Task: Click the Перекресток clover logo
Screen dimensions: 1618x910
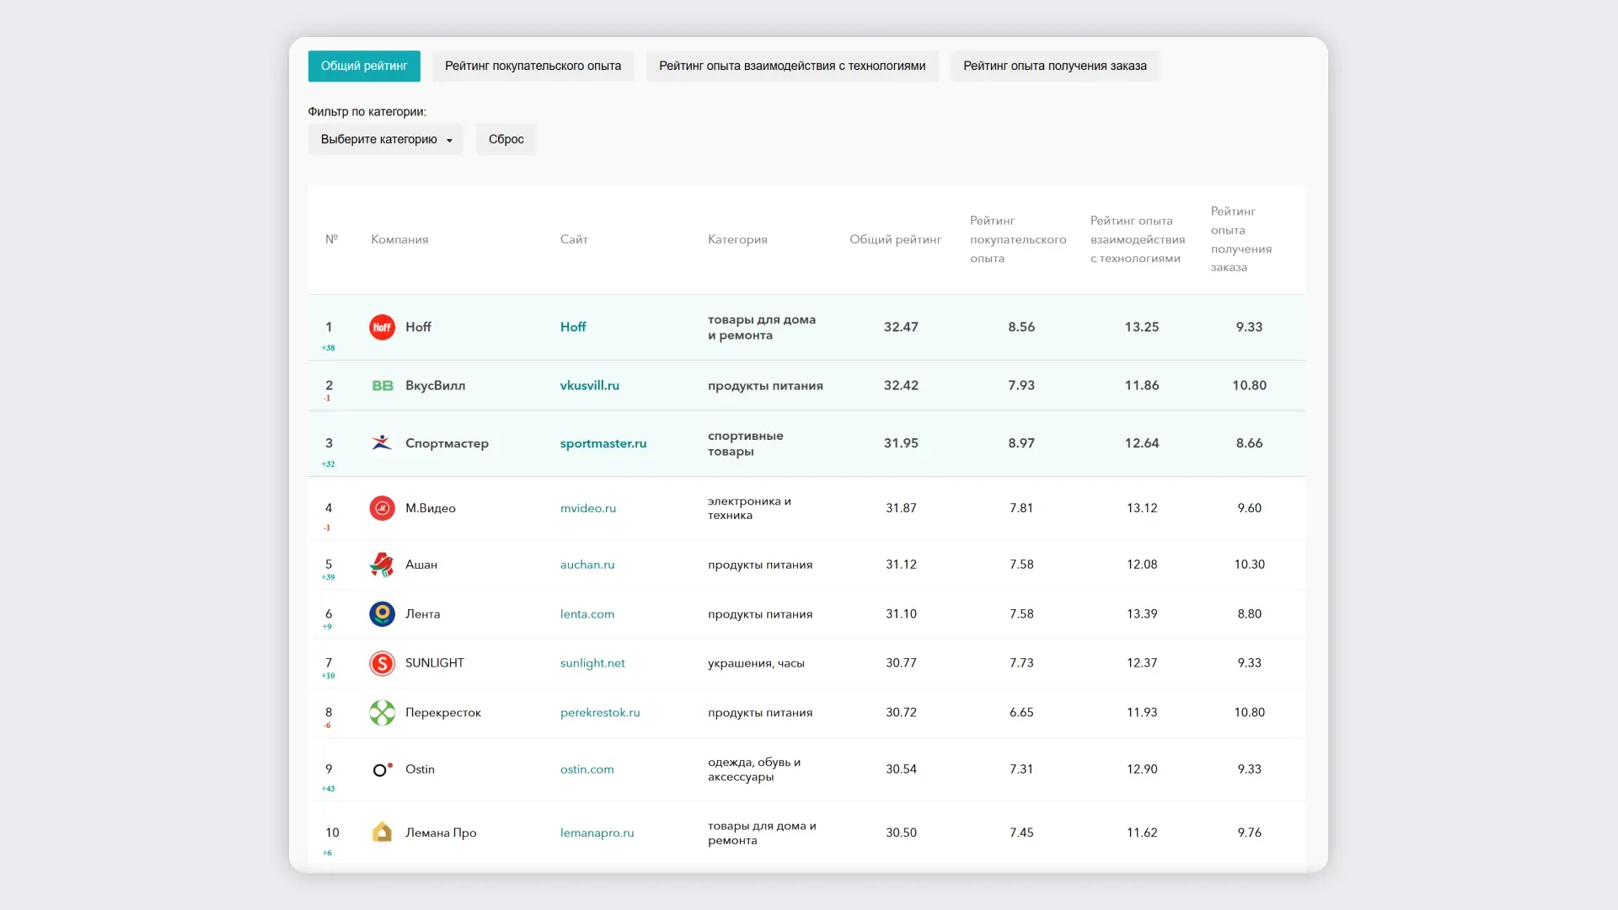Action: [382, 713]
